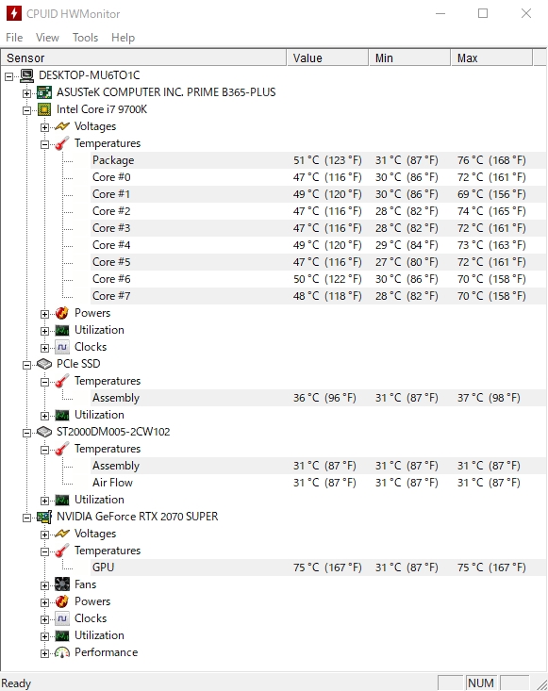Expand the GPU Clocks node
The image size is (548, 691).
pyautogui.click(x=44, y=619)
